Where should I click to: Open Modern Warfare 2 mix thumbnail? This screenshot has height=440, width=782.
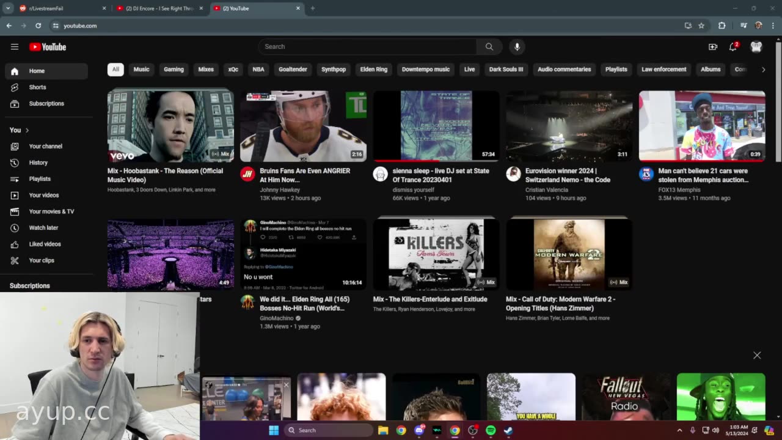coord(569,253)
